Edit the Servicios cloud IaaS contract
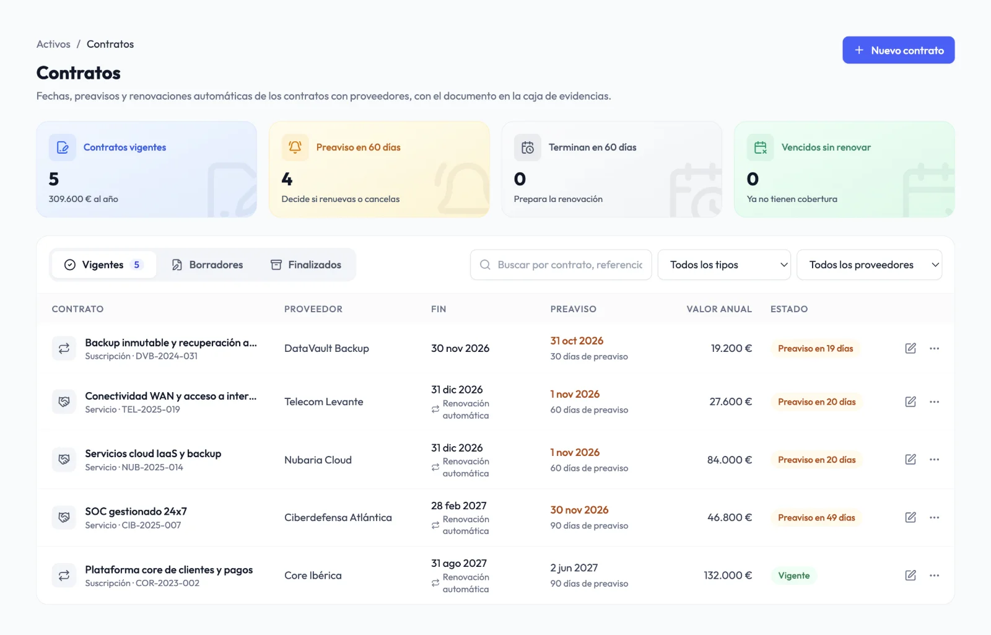This screenshot has height=635, width=991. click(x=910, y=460)
